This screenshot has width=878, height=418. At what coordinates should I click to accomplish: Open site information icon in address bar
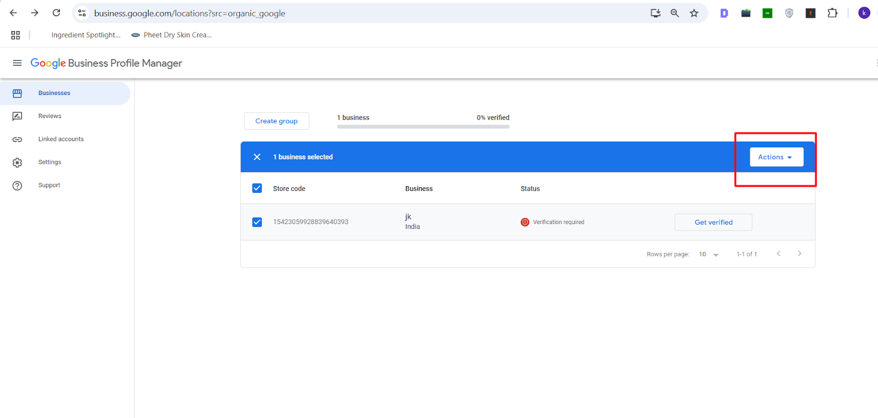point(82,13)
